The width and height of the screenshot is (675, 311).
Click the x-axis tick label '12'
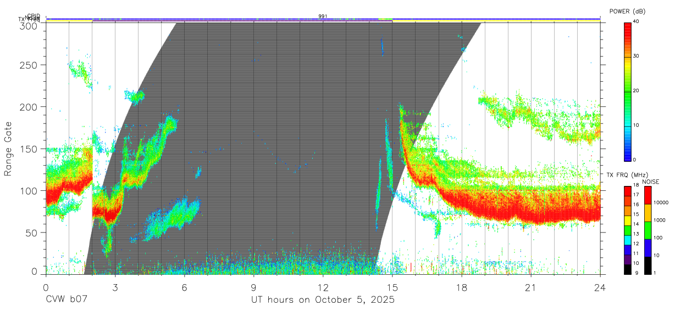tap(323, 287)
